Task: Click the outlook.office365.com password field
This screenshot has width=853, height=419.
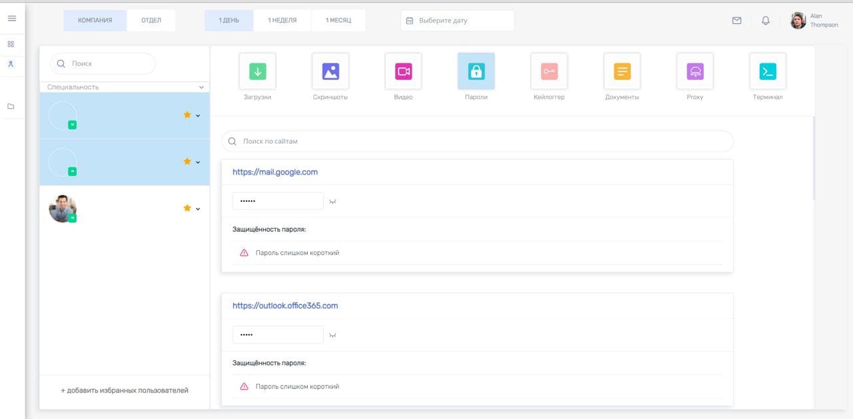Action: (278, 335)
